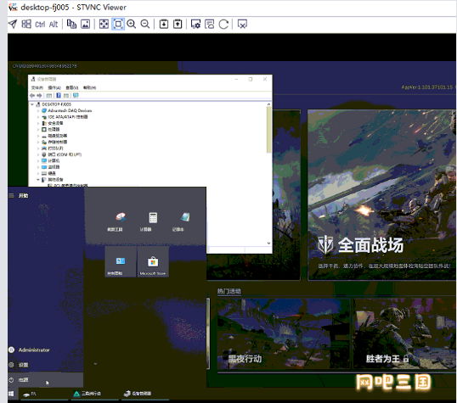Click the 电源 power button in Start menu

coord(45,380)
